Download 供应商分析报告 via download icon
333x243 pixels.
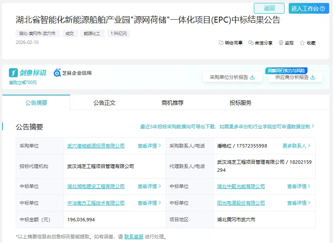[x=313, y=77]
